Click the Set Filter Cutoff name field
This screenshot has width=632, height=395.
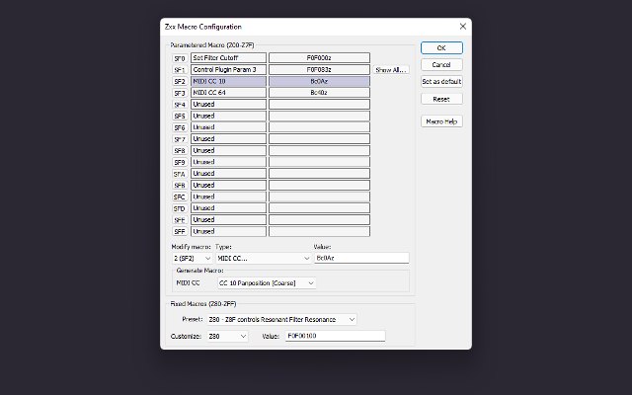tap(228, 58)
